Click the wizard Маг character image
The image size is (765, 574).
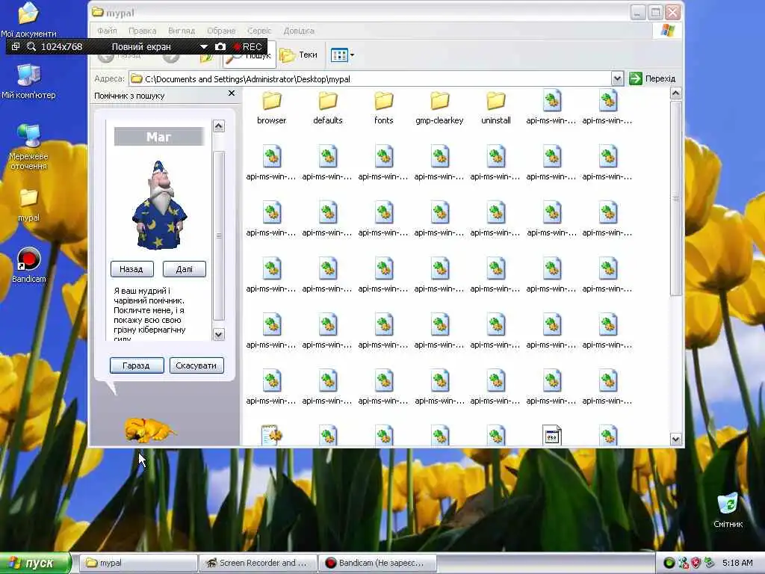pyautogui.click(x=159, y=206)
